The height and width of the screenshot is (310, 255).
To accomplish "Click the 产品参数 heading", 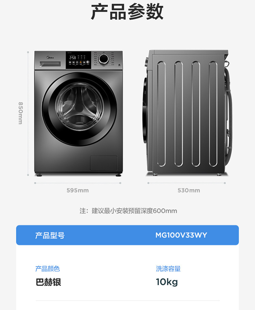I will tap(127, 12).
